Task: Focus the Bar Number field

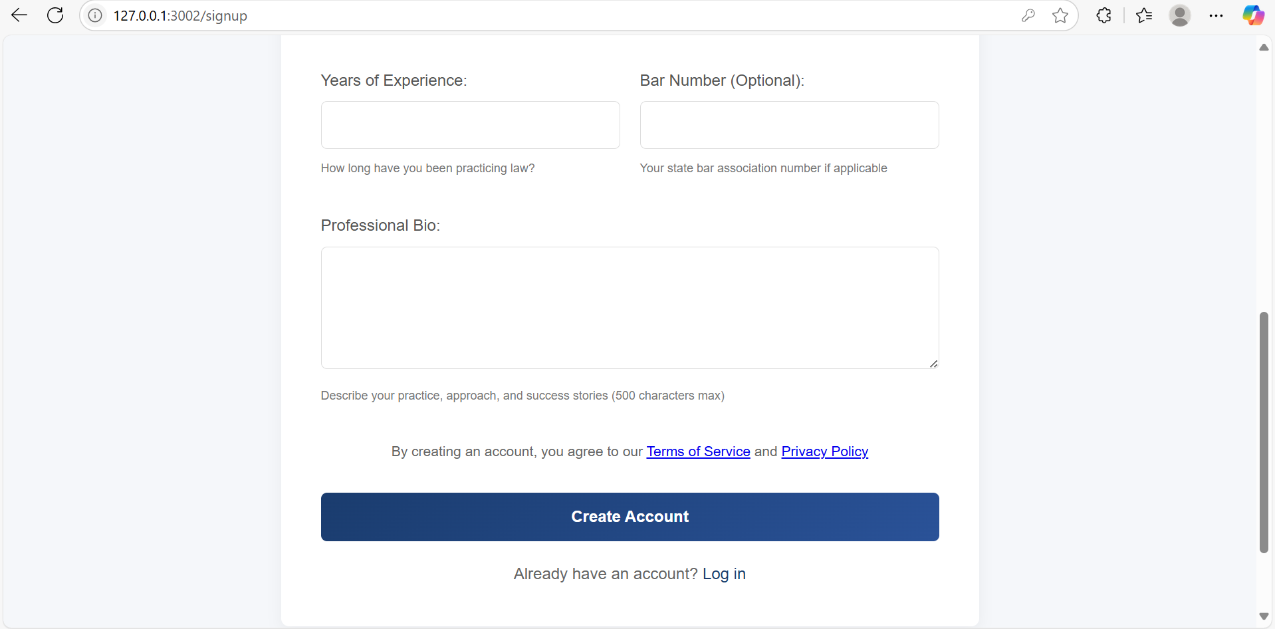Action: [x=789, y=125]
